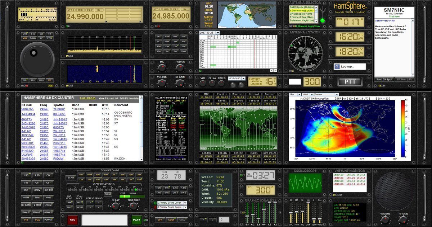Turn the main tuning dial knob
432x227 pixels.
[37, 58]
